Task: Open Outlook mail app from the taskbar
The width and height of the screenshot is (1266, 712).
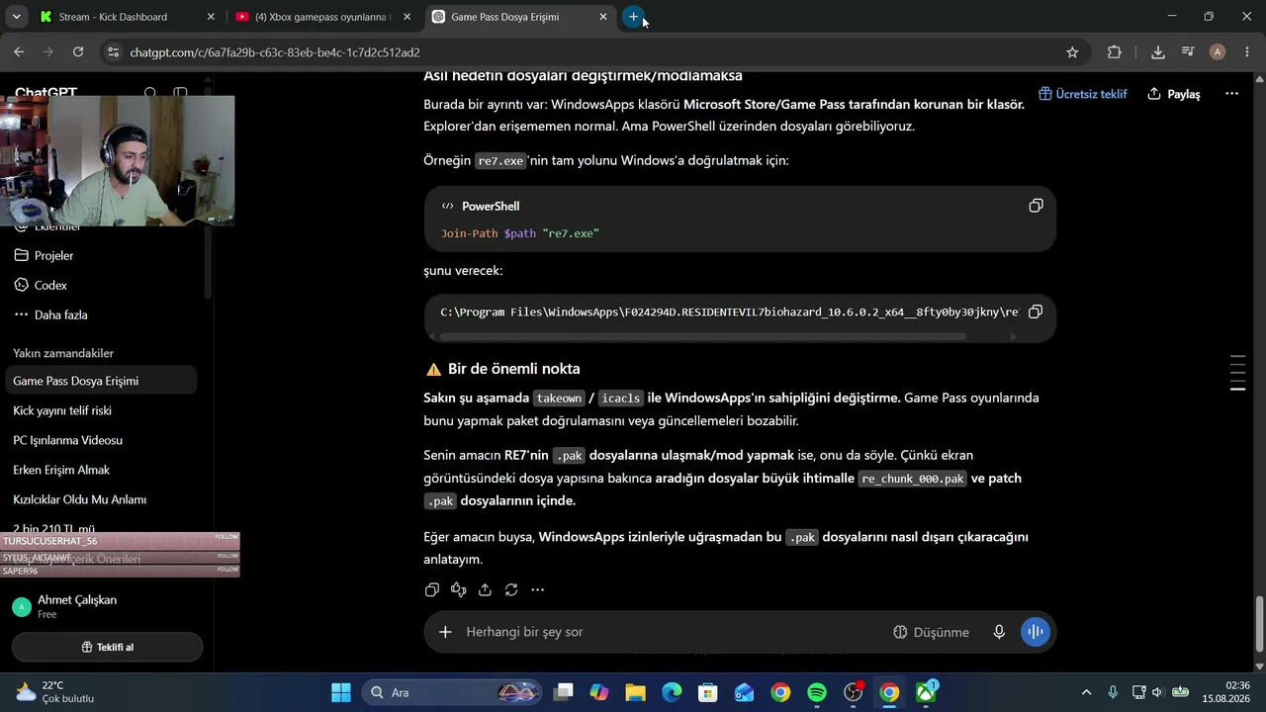Action: [744, 692]
